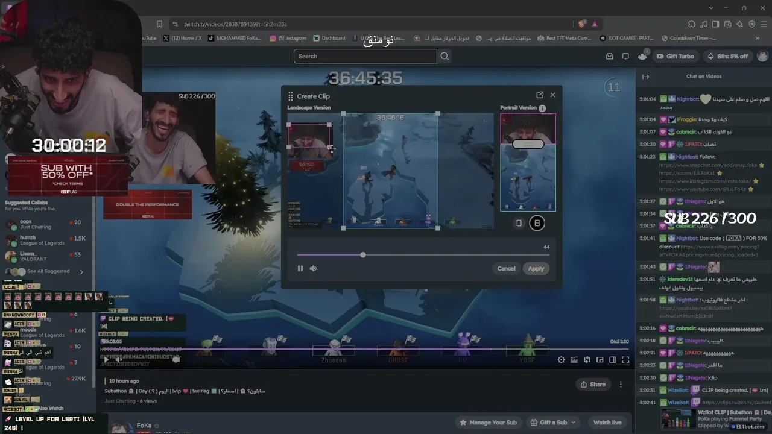
Task: Cancel the Create Clip dialog
Action: point(506,268)
